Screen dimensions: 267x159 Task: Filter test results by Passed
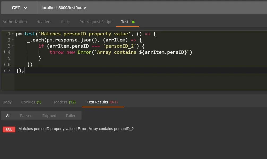[x=26, y=116]
